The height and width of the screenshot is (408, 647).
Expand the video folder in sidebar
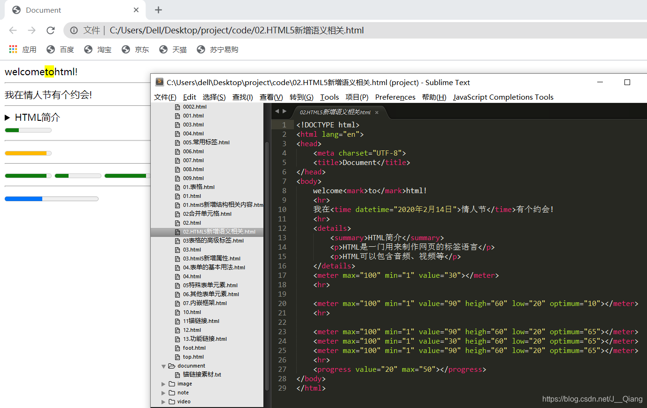pyautogui.click(x=163, y=402)
